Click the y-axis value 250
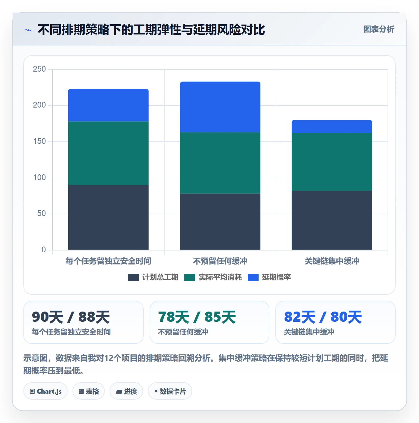 point(39,69)
